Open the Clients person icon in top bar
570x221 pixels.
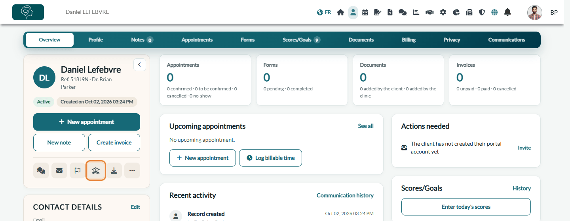(x=353, y=12)
